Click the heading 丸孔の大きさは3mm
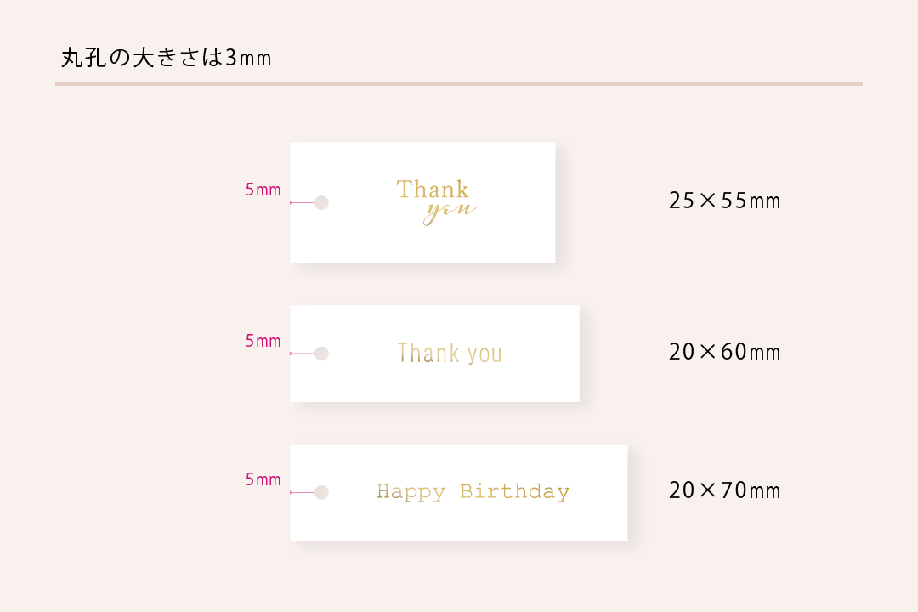 [167, 58]
